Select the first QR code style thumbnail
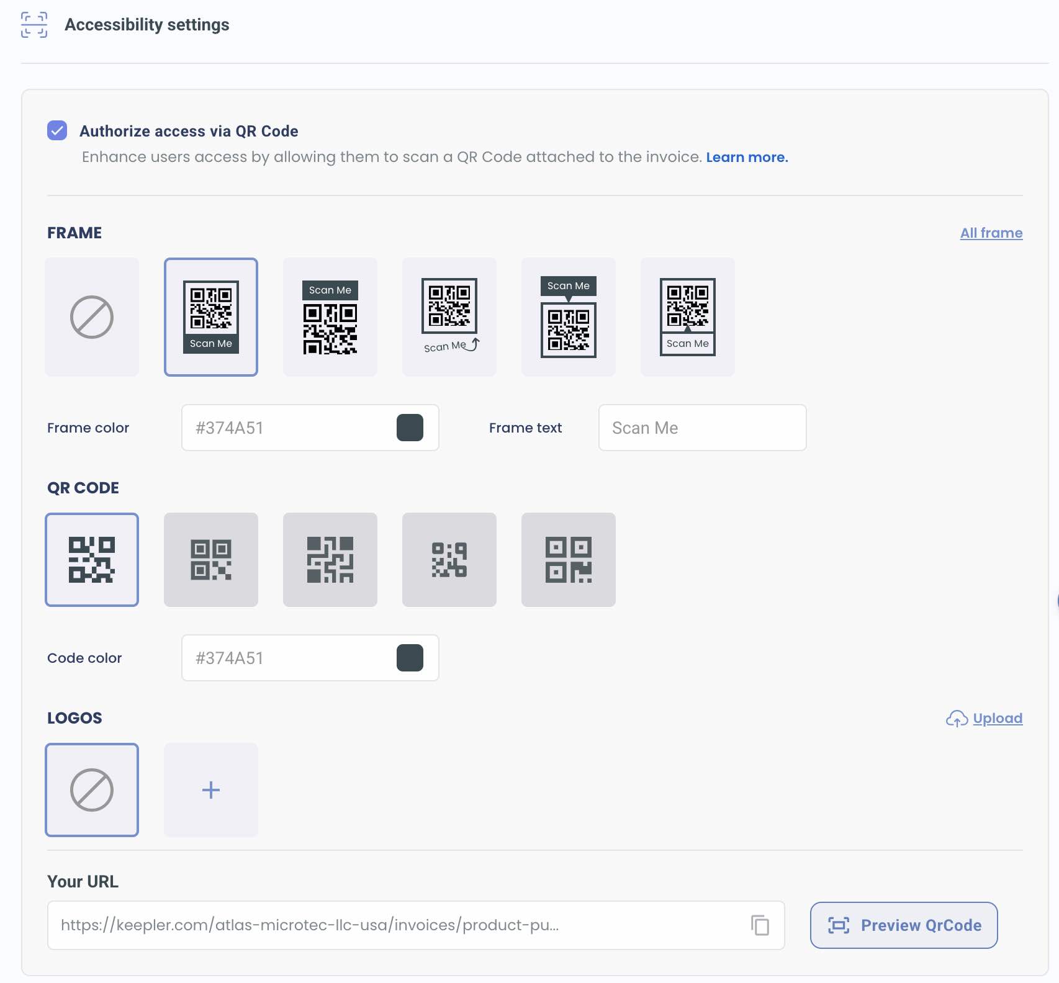 click(x=91, y=560)
